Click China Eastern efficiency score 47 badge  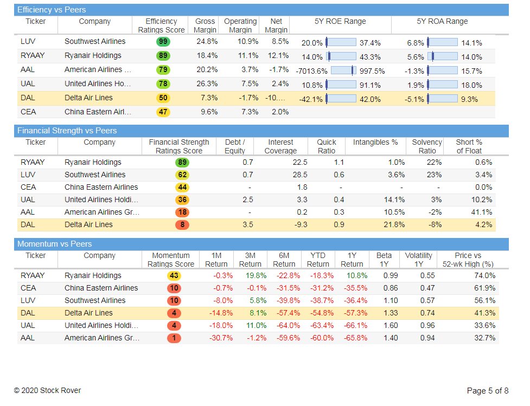click(163, 112)
